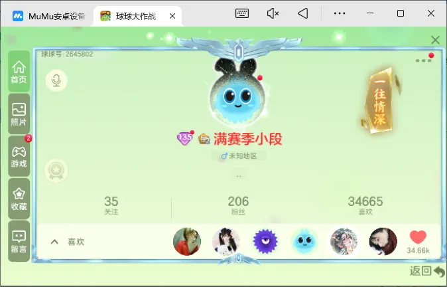Image resolution: width=447 pixels, height=287 pixels.
Task: Open the 照片 sidebar tab
Action: (19, 115)
